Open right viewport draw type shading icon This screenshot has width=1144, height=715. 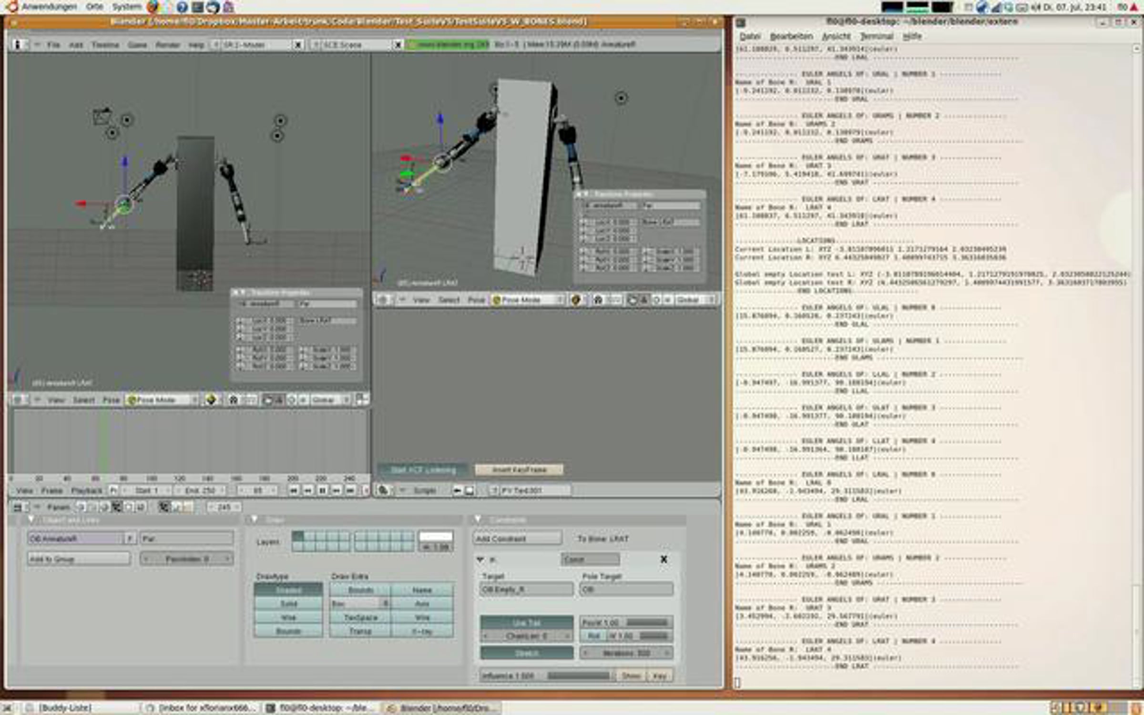576,300
